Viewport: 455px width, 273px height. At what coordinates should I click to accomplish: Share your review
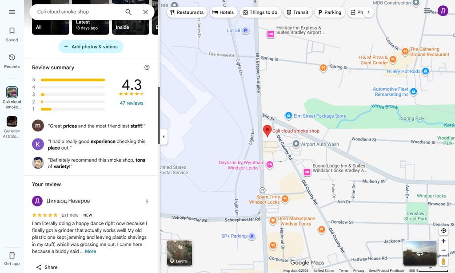[x=47, y=267]
